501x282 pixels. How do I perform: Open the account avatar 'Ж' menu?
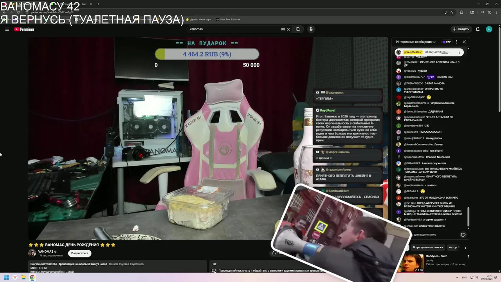point(489,29)
